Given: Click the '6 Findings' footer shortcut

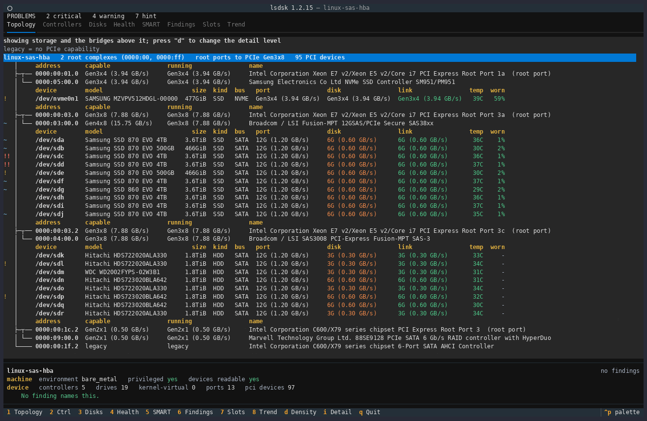Looking at the screenshot, I should [195, 412].
